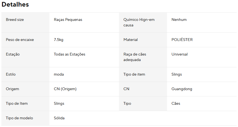
Task: Select the Estação label cell
Action: [25, 57]
